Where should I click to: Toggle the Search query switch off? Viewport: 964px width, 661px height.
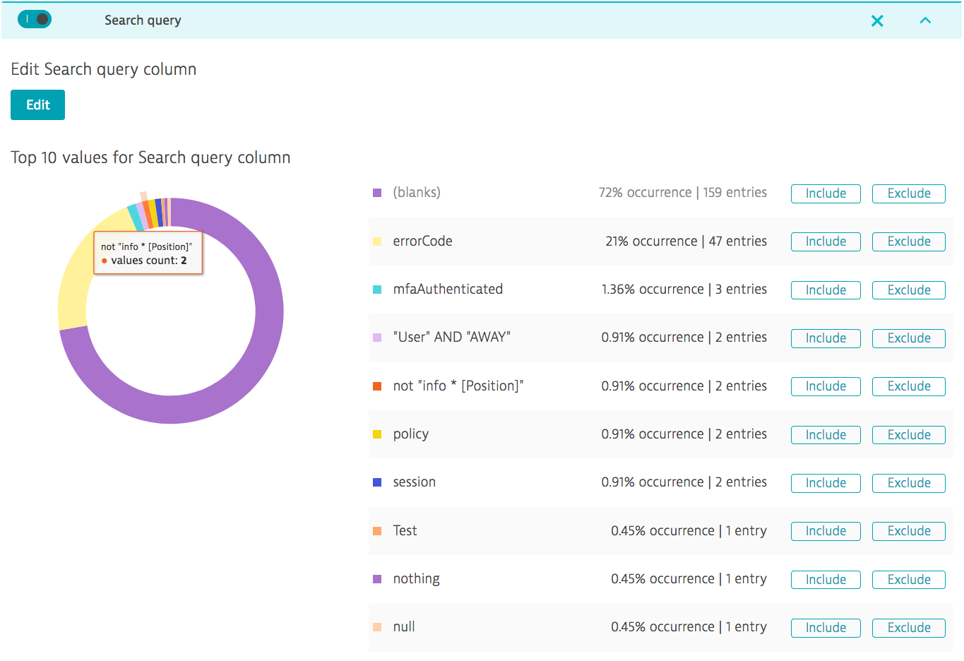[x=35, y=19]
